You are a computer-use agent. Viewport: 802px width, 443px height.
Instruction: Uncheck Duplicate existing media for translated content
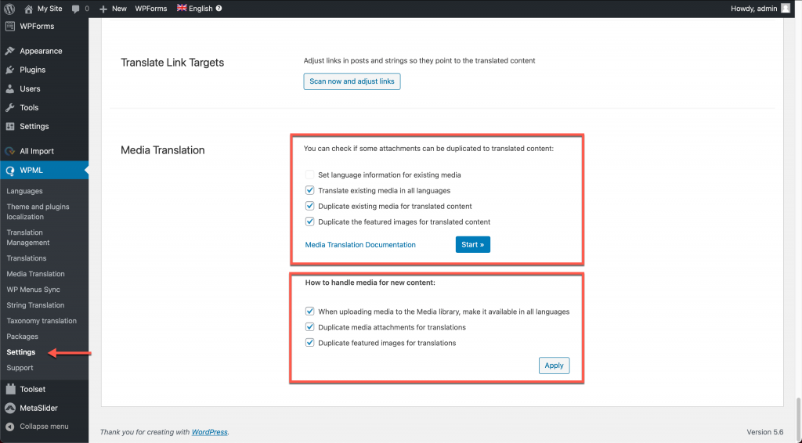(x=309, y=206)
